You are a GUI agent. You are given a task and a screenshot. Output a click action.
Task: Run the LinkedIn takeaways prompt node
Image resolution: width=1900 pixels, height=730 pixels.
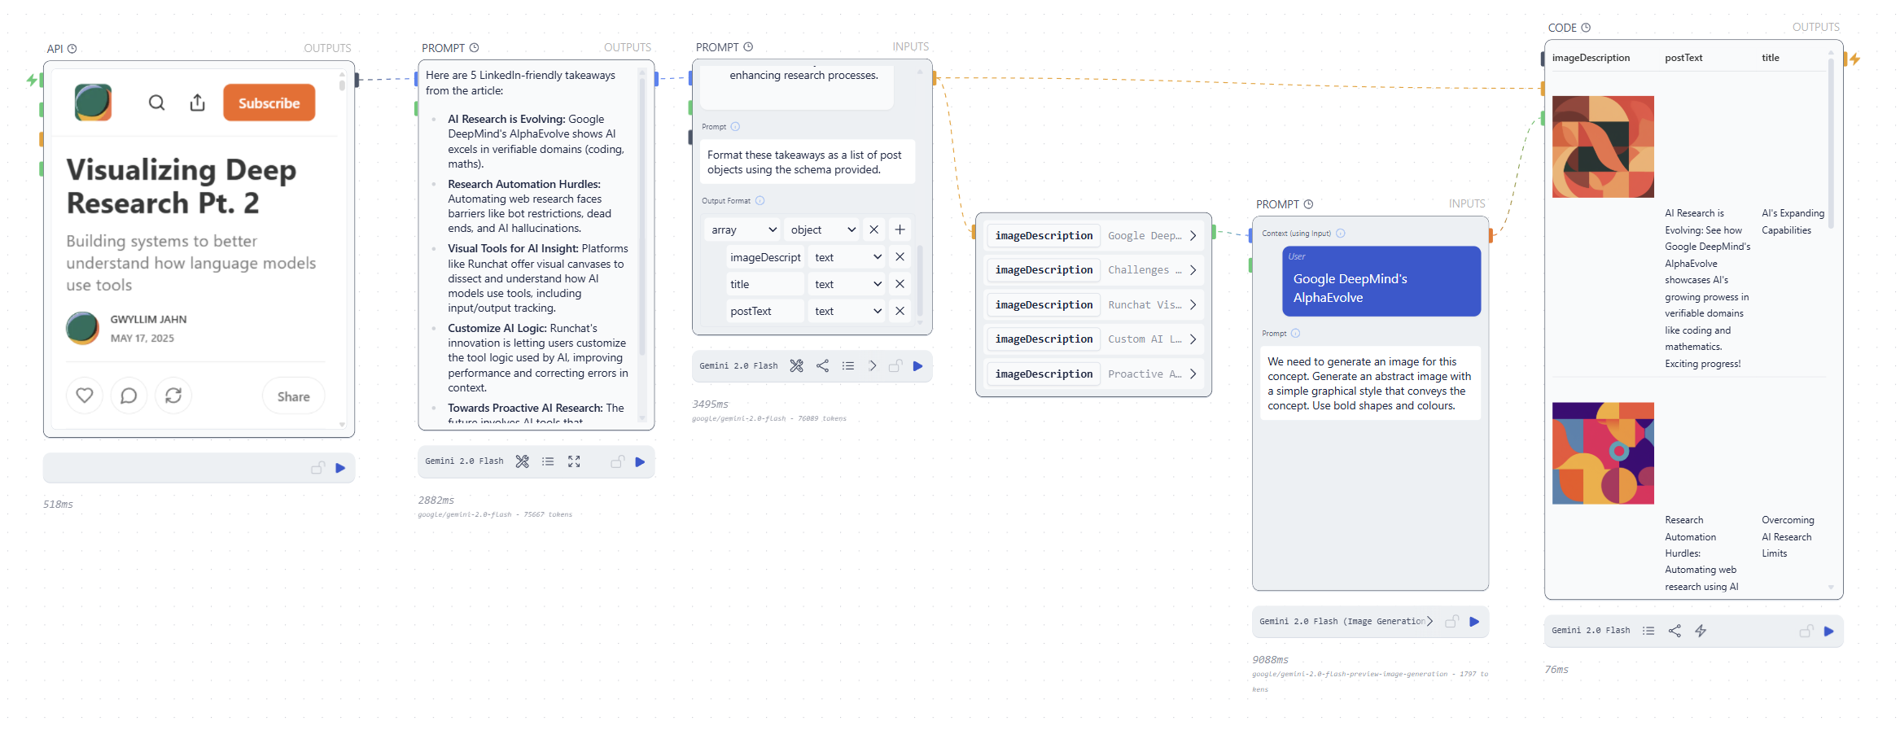coord(640,461)
